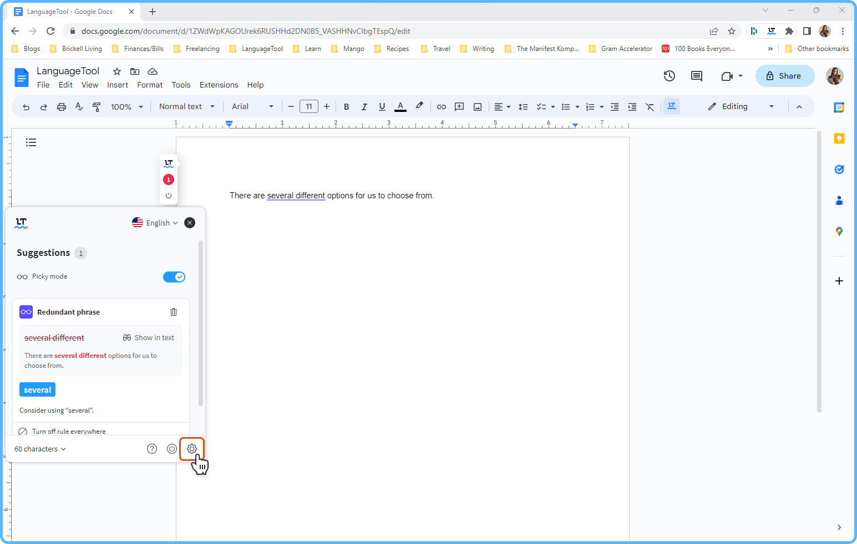Open the highlight color picker
The image size is (857, 544).
[419, 106]
